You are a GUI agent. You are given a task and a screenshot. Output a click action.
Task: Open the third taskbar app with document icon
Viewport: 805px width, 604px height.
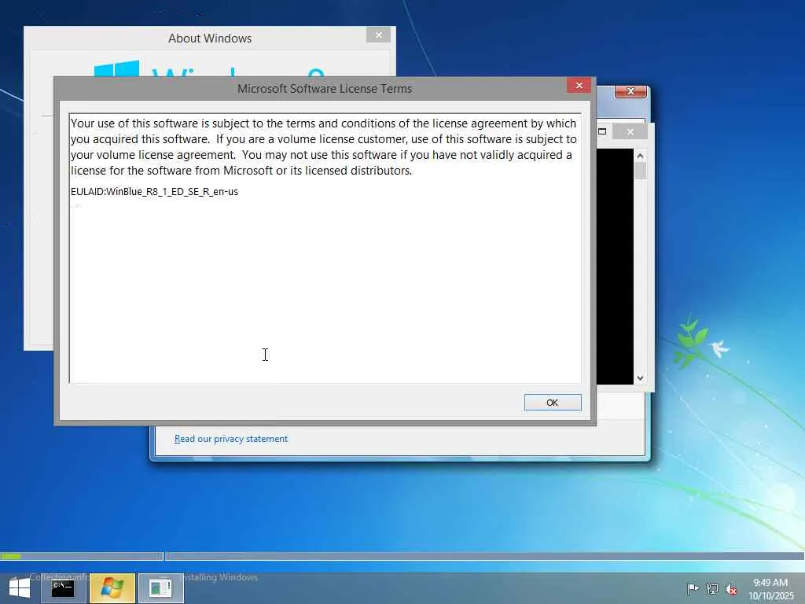click(x=160, y=588)
